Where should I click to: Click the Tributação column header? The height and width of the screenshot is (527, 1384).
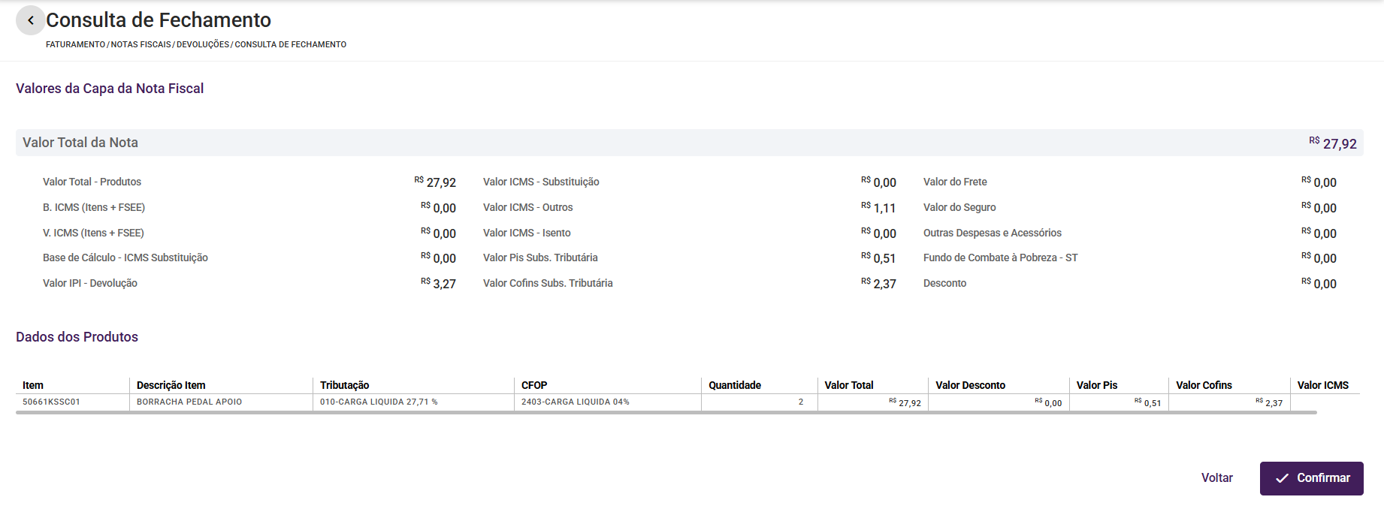[x=345, y=385]
